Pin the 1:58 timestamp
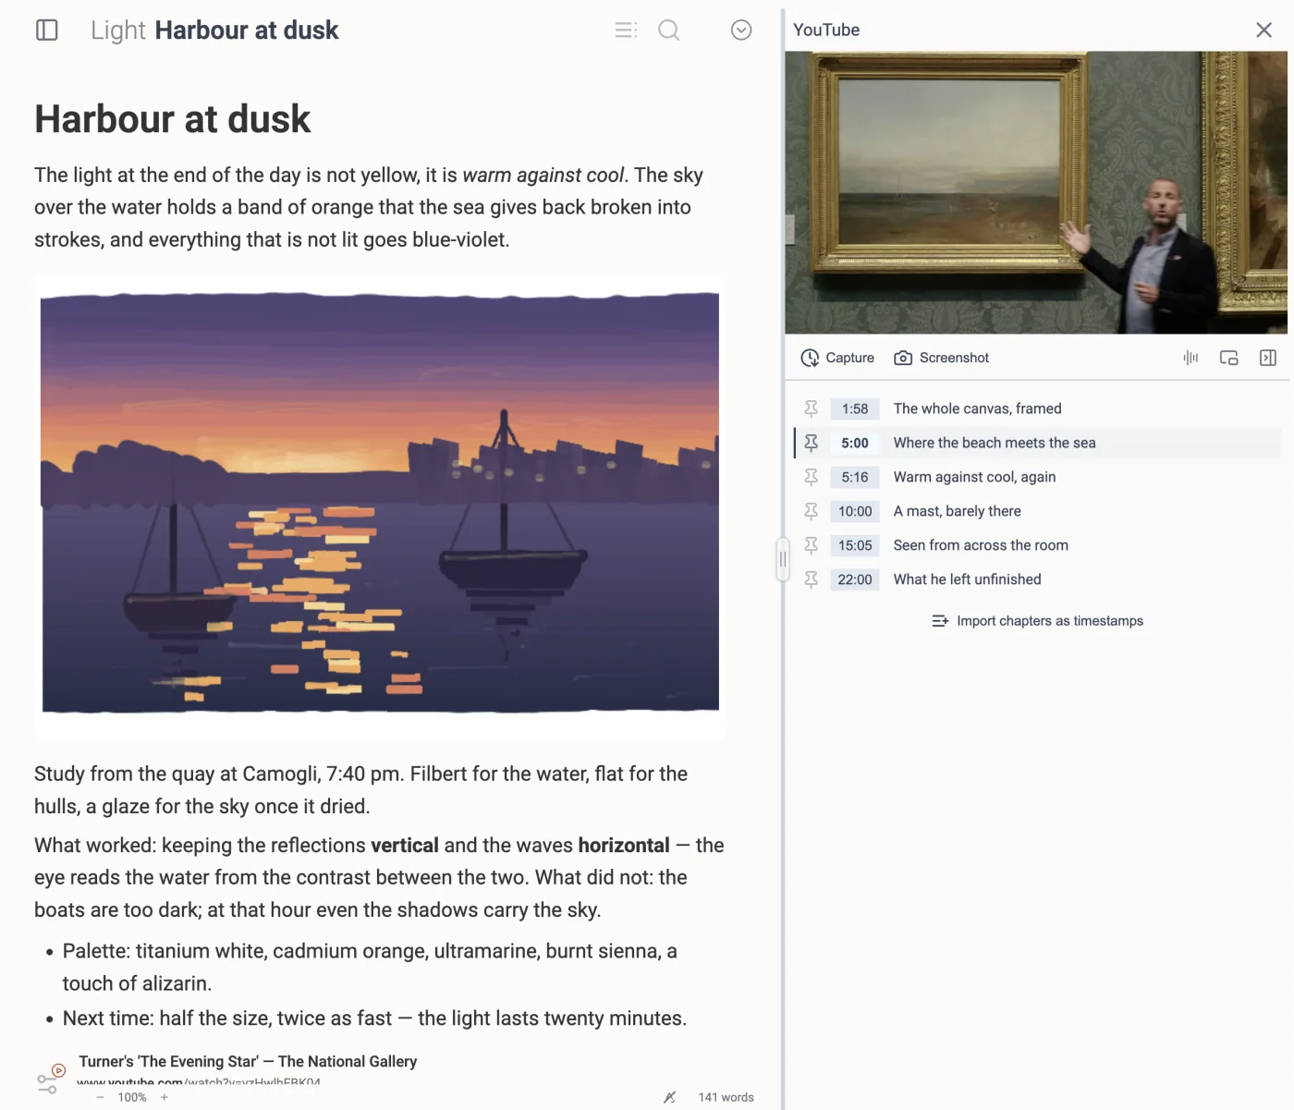 coord(811,409)
